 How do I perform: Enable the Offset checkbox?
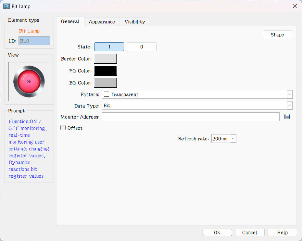(63, 128)
